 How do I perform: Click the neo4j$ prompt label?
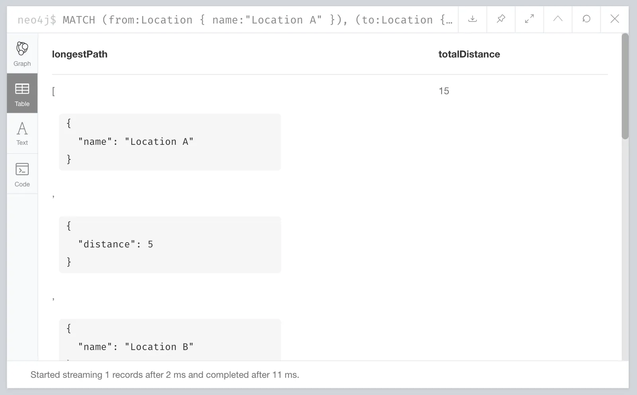pyautogui.click(x=37, y=20)
